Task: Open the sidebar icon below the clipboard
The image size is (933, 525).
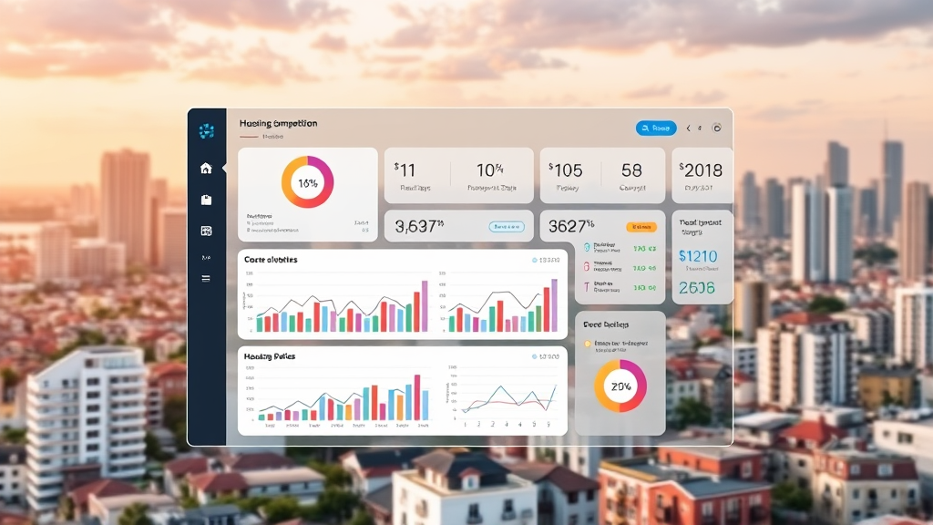Action: [x=206, y=232]
